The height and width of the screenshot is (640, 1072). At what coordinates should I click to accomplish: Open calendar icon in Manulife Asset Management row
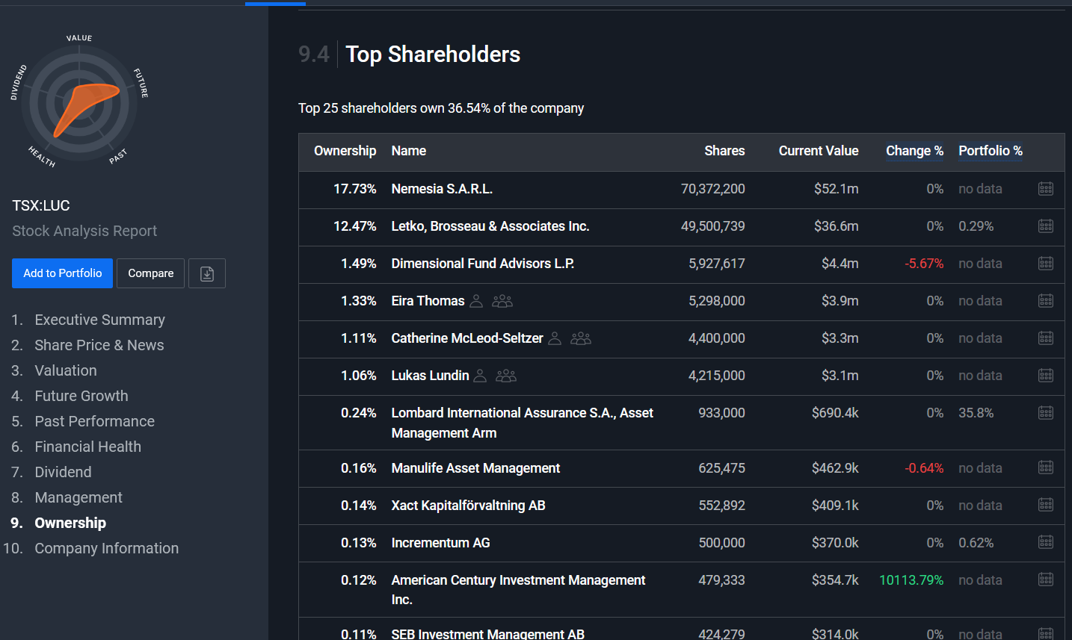click(1046, 468)
